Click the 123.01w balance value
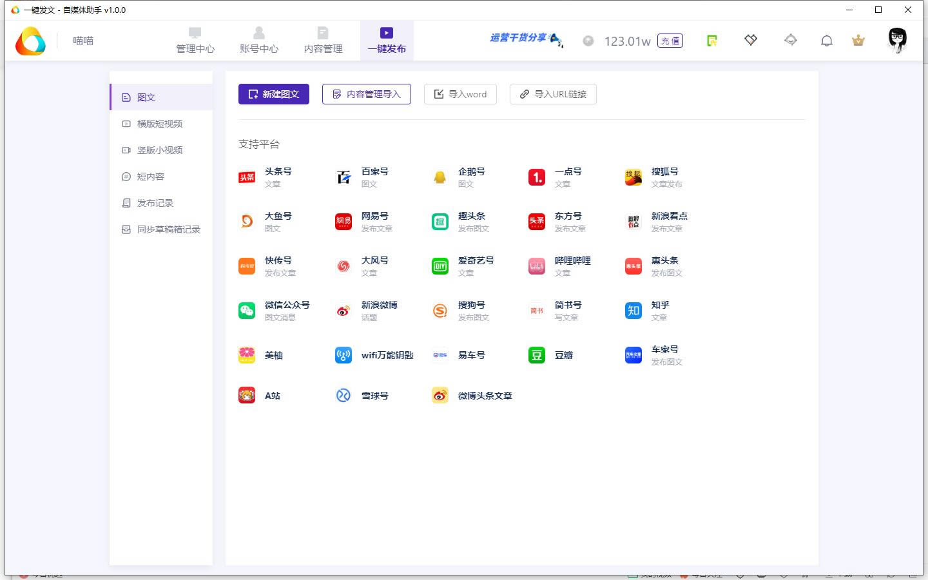Viewport: 928px width, 580px height. coord(627,41)
